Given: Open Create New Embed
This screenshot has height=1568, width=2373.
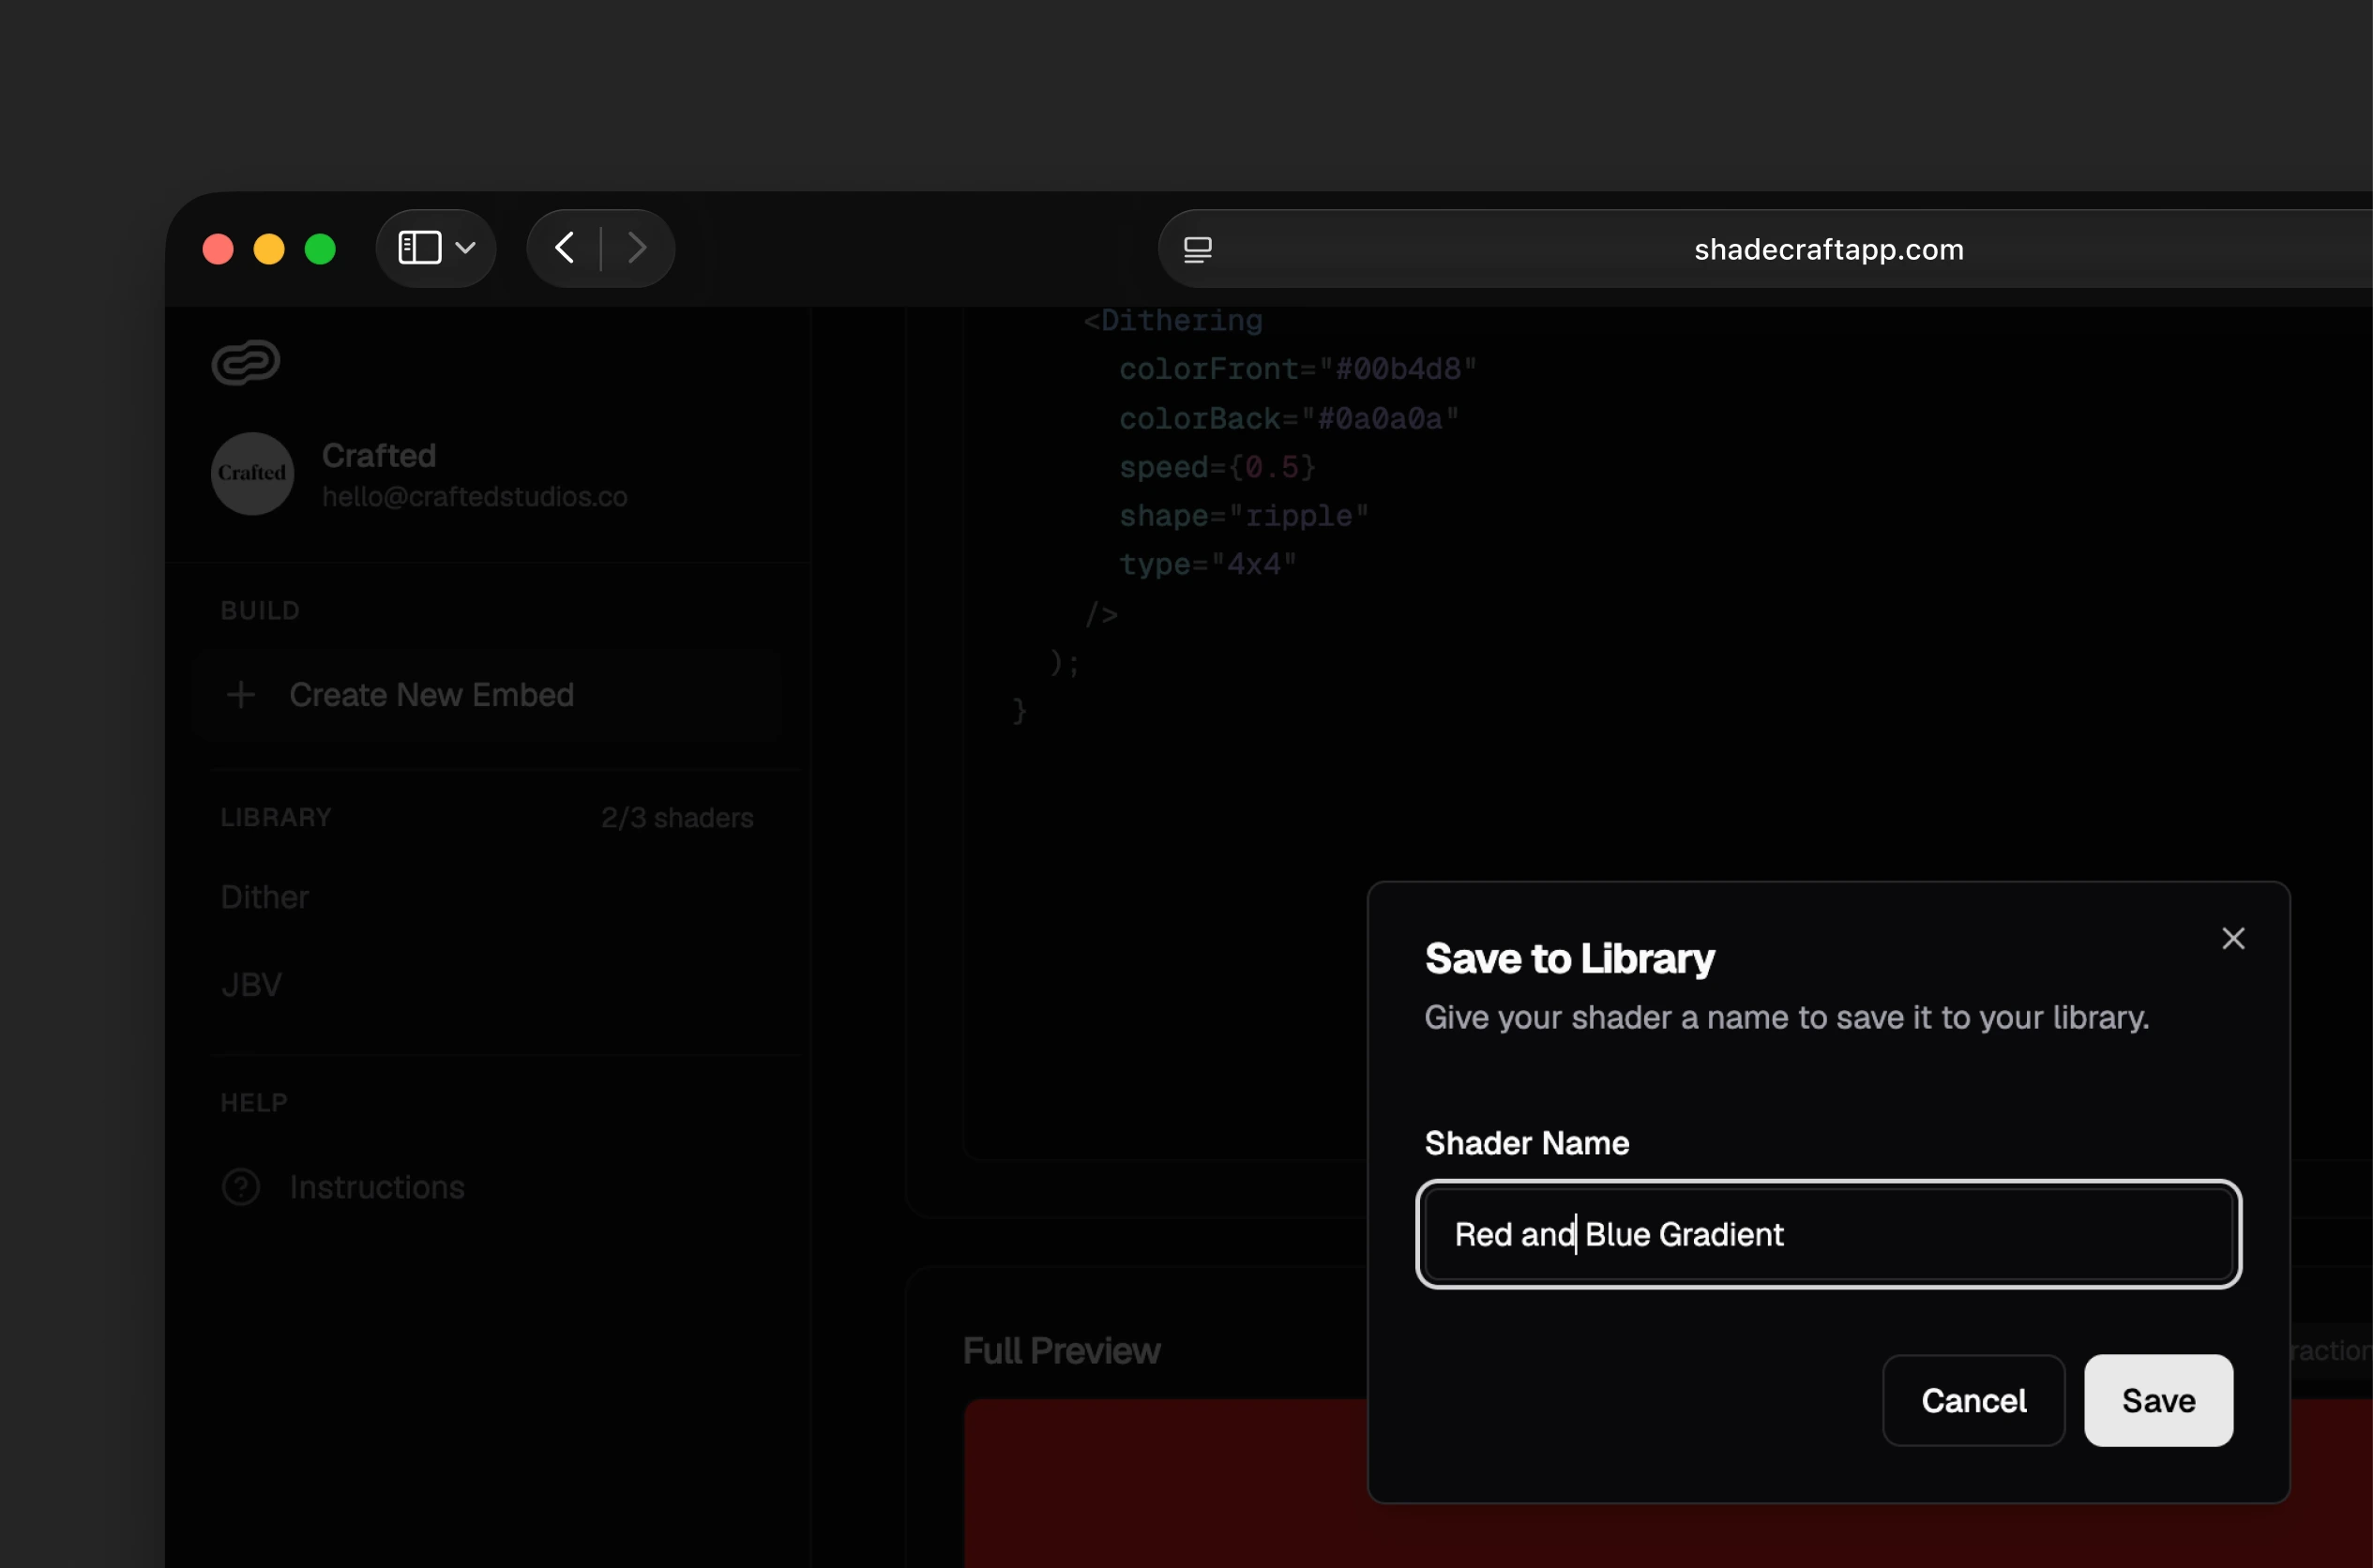Looking at the screenshot, I should [431, 694].
